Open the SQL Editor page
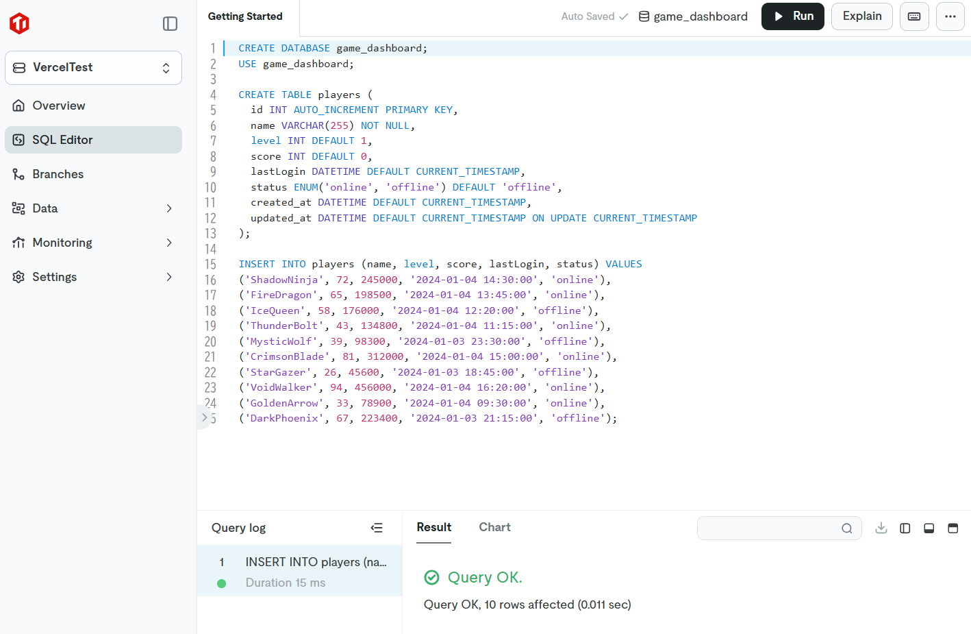This screenshot has width=971, height=634. (93, 140)
